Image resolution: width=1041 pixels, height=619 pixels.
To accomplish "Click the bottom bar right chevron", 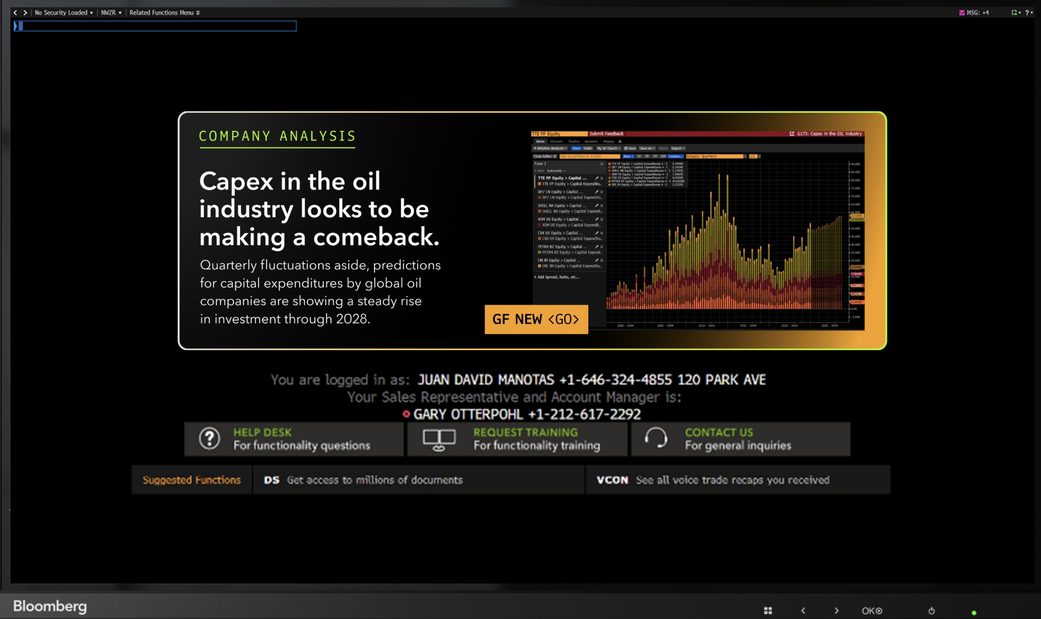I will tap(836, 610).
